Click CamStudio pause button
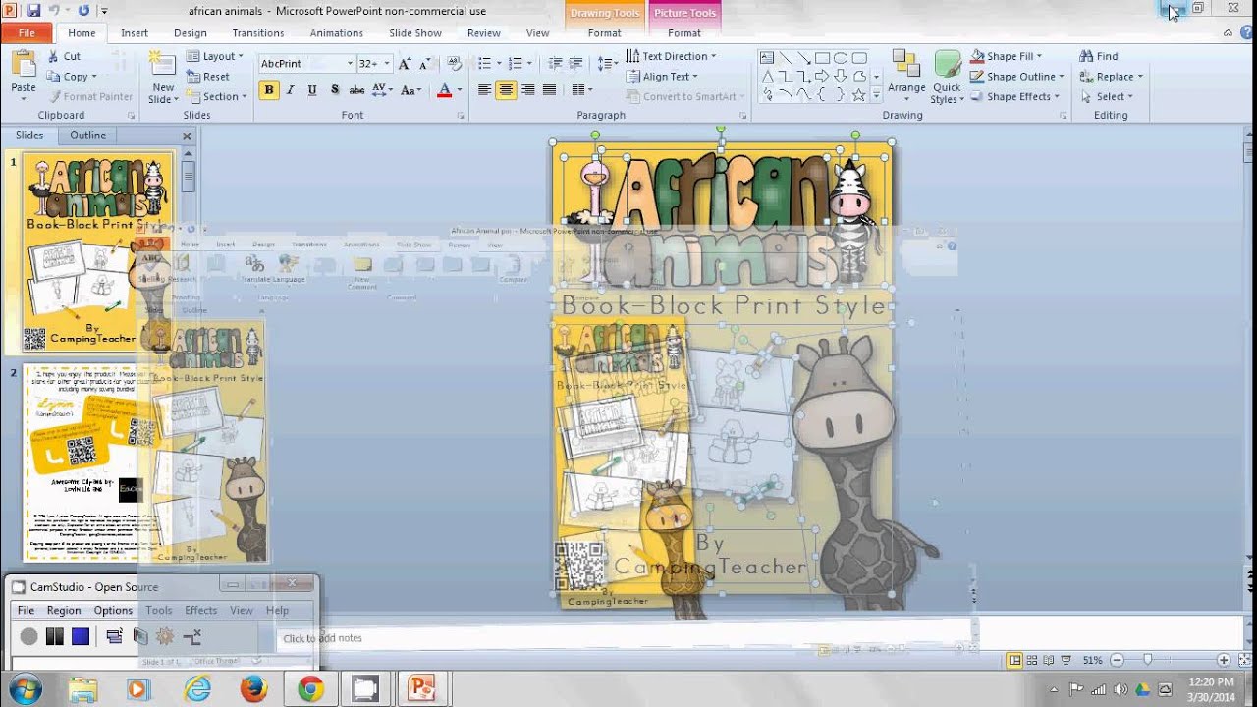 click(x=55, y=637)
